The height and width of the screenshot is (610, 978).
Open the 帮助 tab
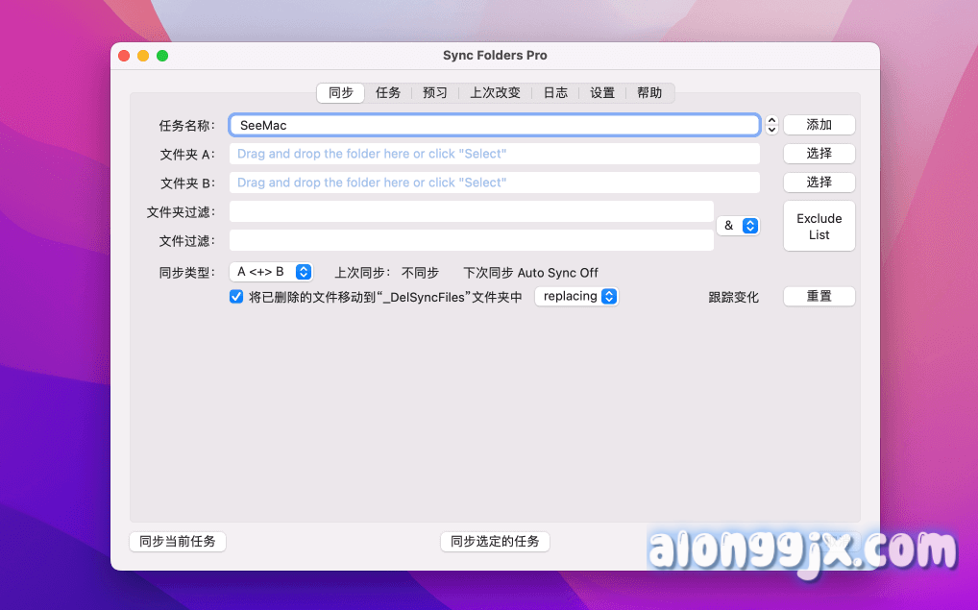[649, 93]
